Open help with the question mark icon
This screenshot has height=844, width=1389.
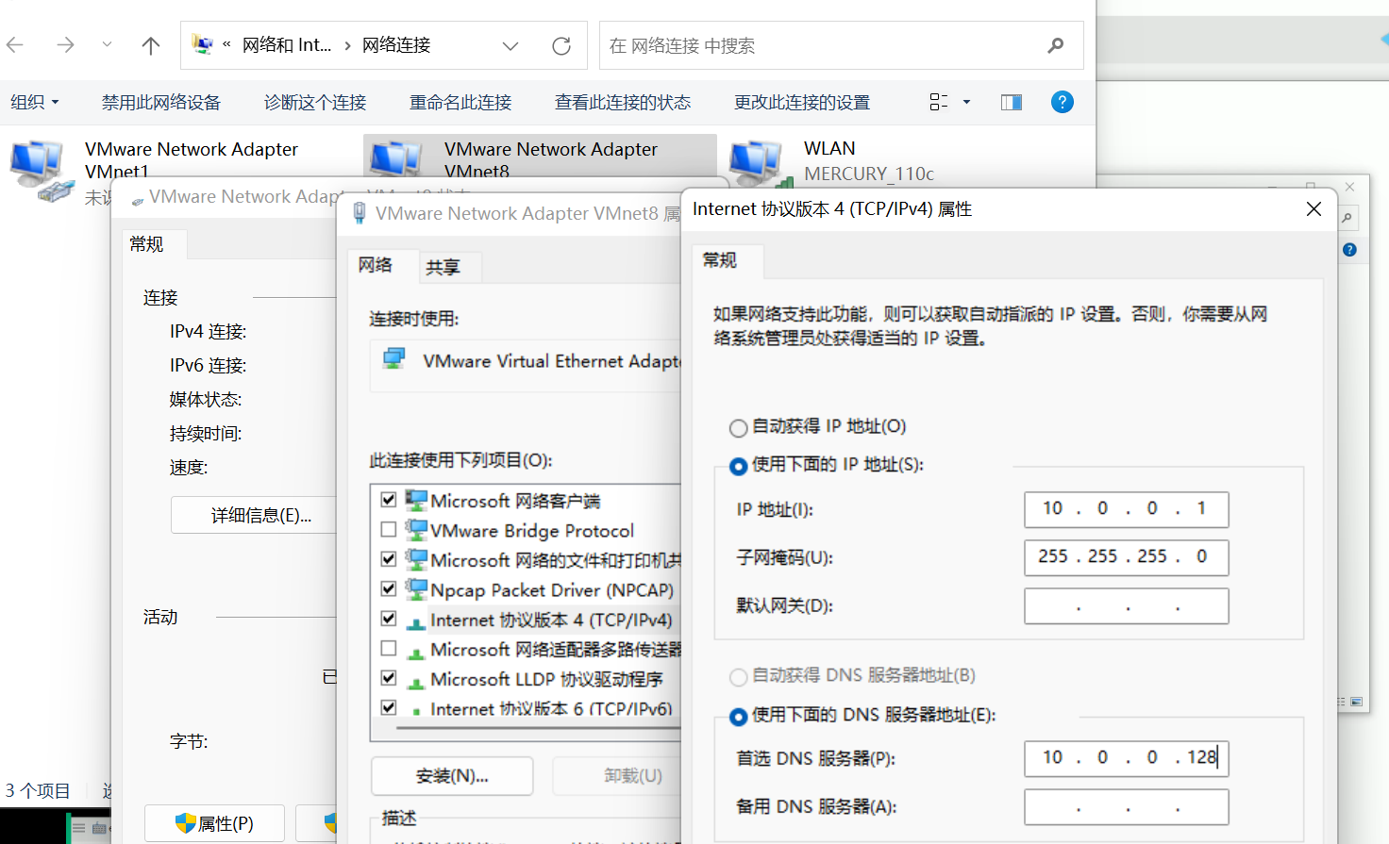click(1063, 102)
